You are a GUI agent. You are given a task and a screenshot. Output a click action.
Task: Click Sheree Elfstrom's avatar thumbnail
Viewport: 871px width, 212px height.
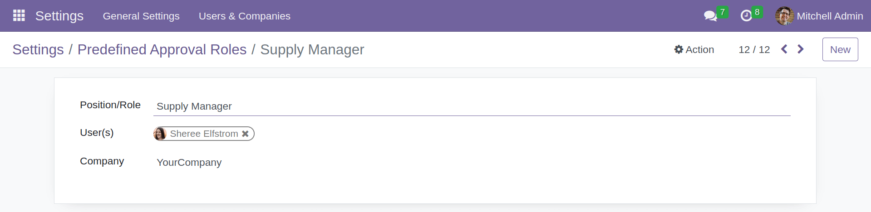tap(160, 134)
